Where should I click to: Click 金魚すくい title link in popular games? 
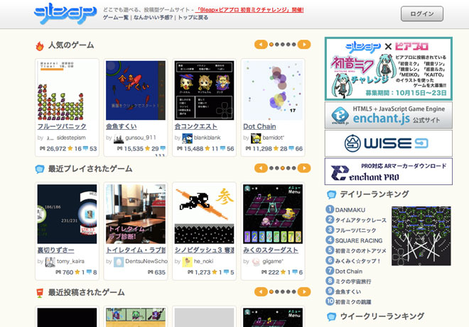point(121,126)
